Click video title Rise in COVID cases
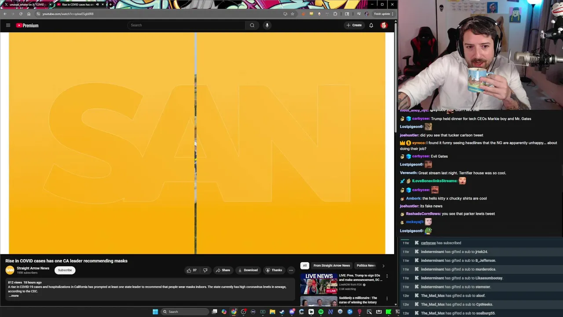Screen dimensions: 563x317 pyautogui.click(x=66, y=261)
